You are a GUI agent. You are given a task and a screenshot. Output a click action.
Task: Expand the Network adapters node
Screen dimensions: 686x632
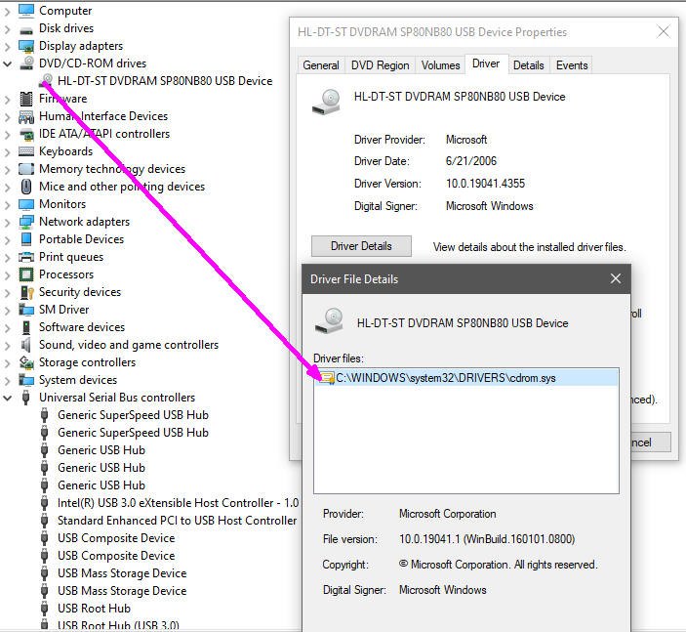[x=7, y=223]
